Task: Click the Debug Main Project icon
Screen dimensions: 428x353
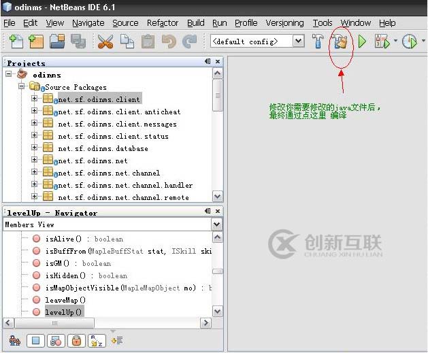Action: pyautogui.click(x=382, y=41)
